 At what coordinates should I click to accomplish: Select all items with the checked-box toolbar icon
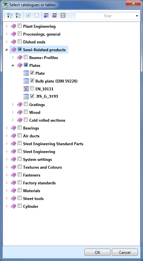(x=28, y=15)
